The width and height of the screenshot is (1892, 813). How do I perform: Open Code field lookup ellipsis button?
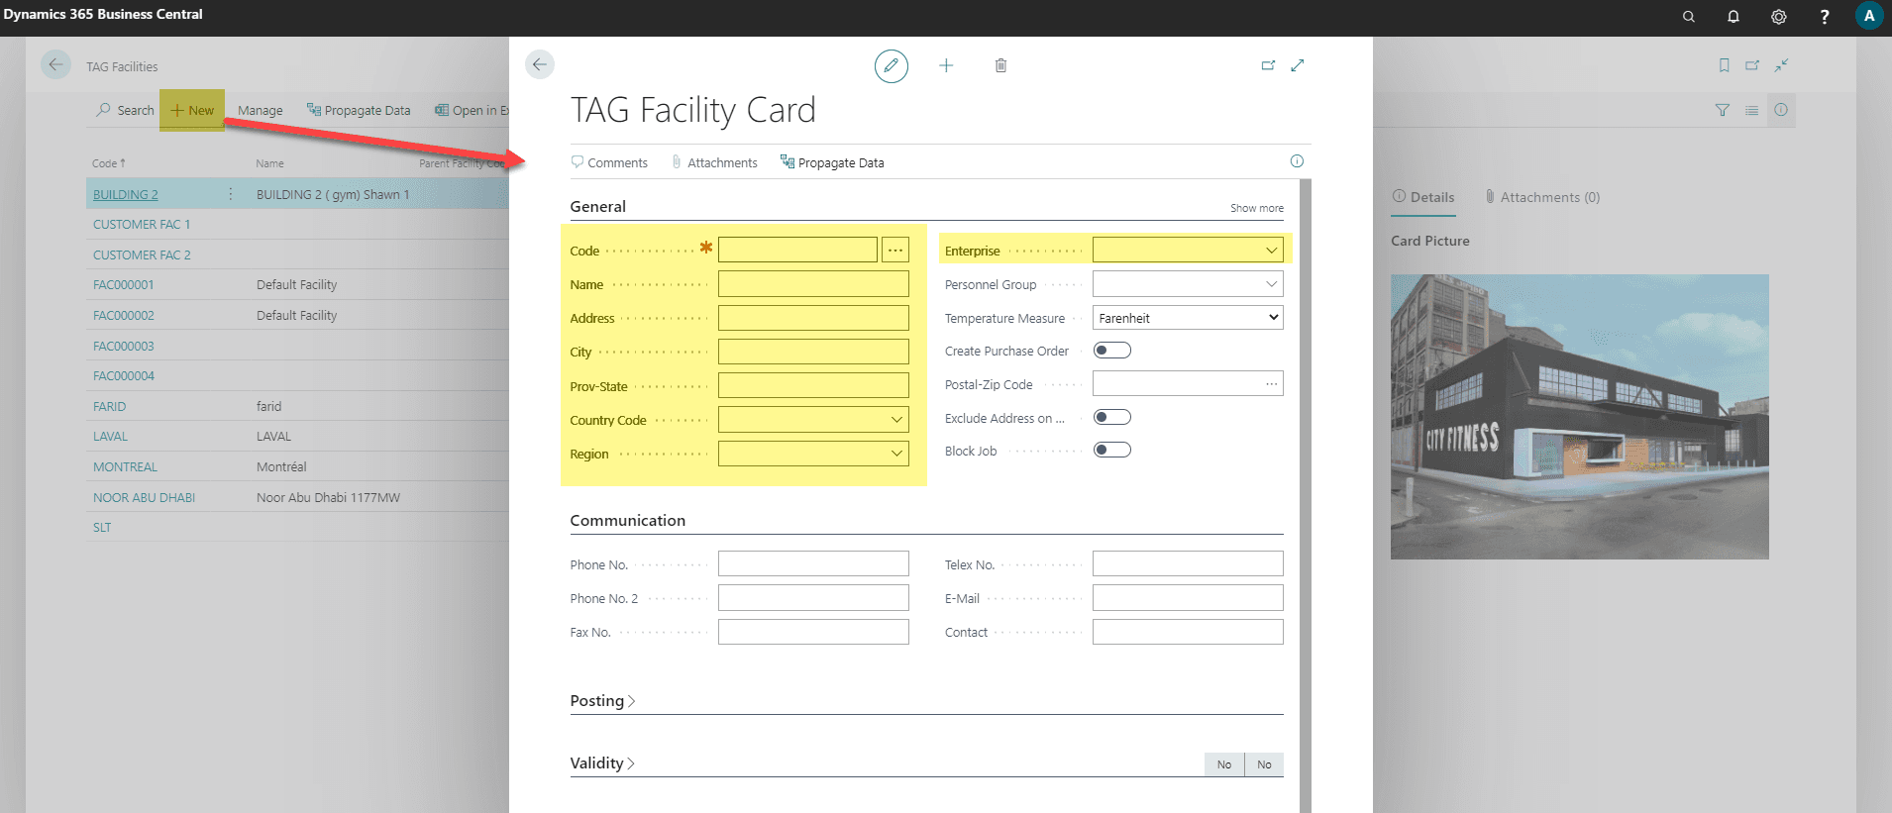click(895, 250)
